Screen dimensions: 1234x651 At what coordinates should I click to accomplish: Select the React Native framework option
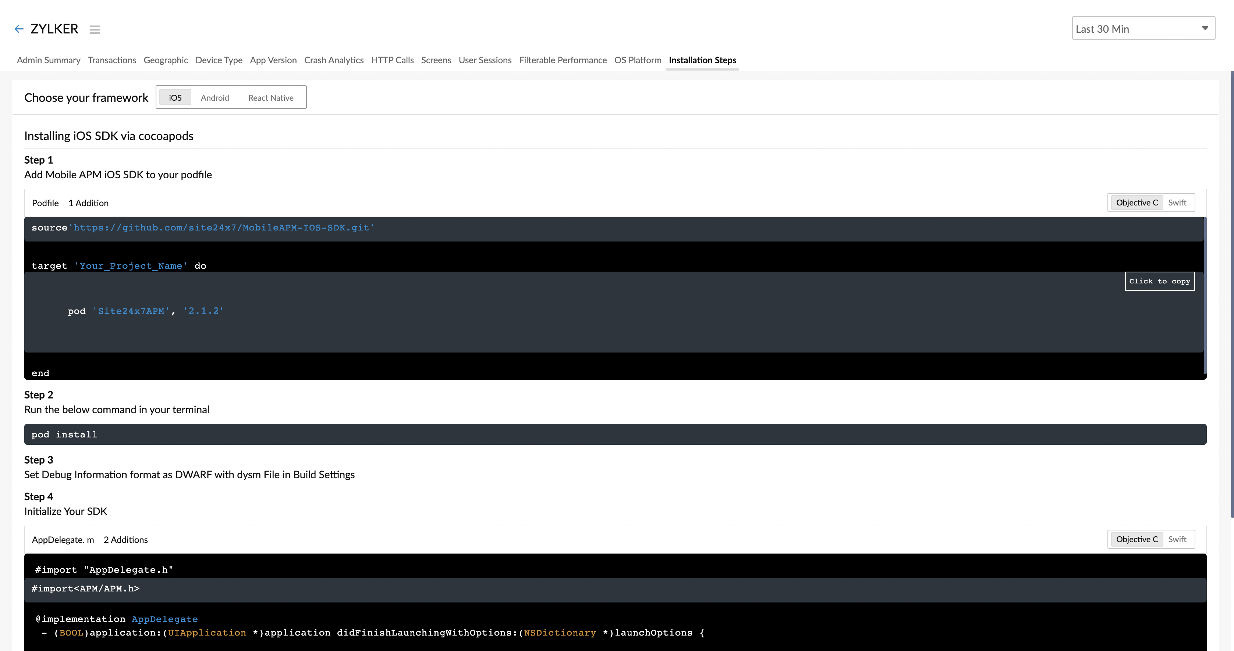click(x=271, y=98)
